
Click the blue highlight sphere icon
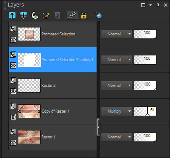click(x=99, y=15)
